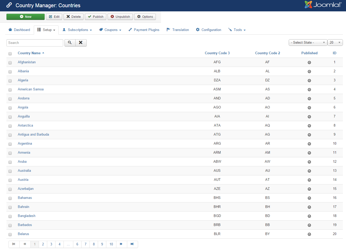The height and width of the screenshot is (249, 346).
Task: Click the Edit toolbar button
Action: pos(54,17)
